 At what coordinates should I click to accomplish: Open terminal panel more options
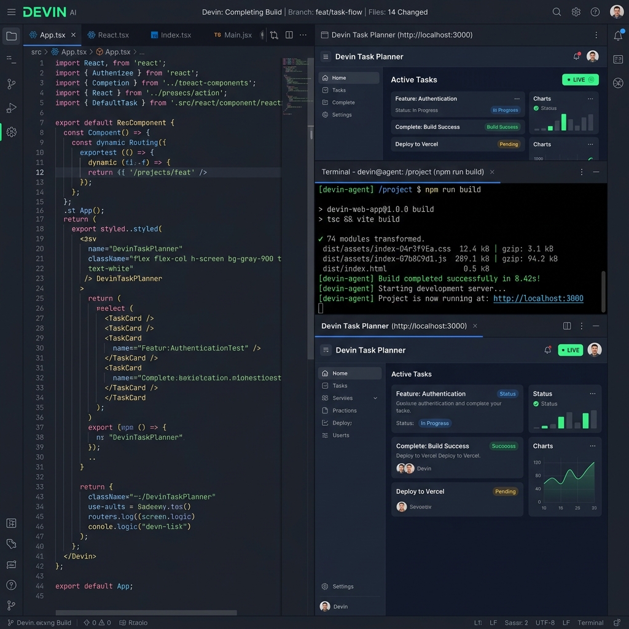click(581, 172)
